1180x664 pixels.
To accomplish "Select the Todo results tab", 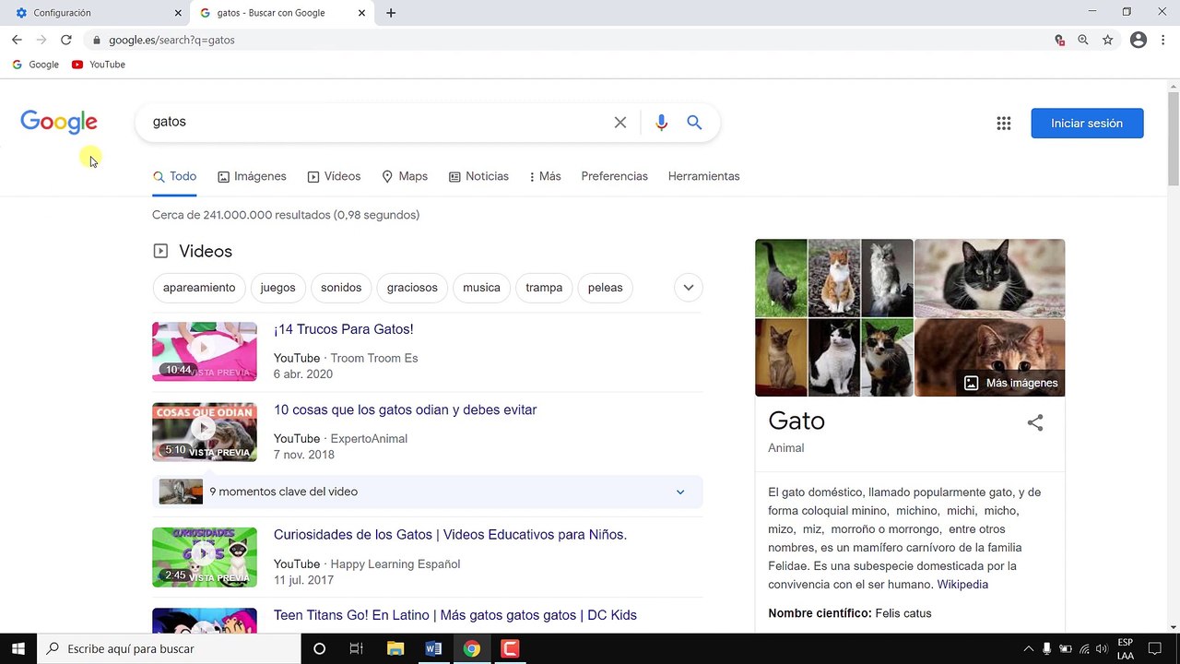I will click(174, 176).
